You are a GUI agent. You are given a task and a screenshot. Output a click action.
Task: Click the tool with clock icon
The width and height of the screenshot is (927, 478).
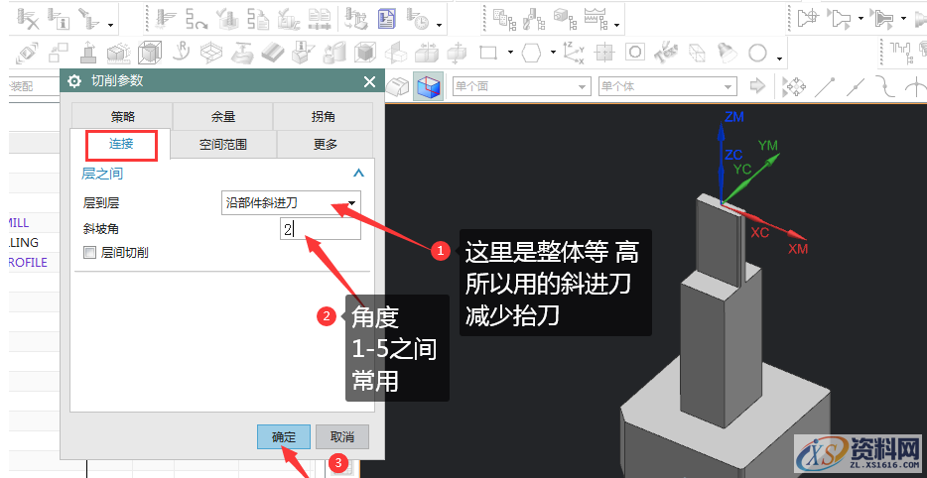[x=418, y=20]
